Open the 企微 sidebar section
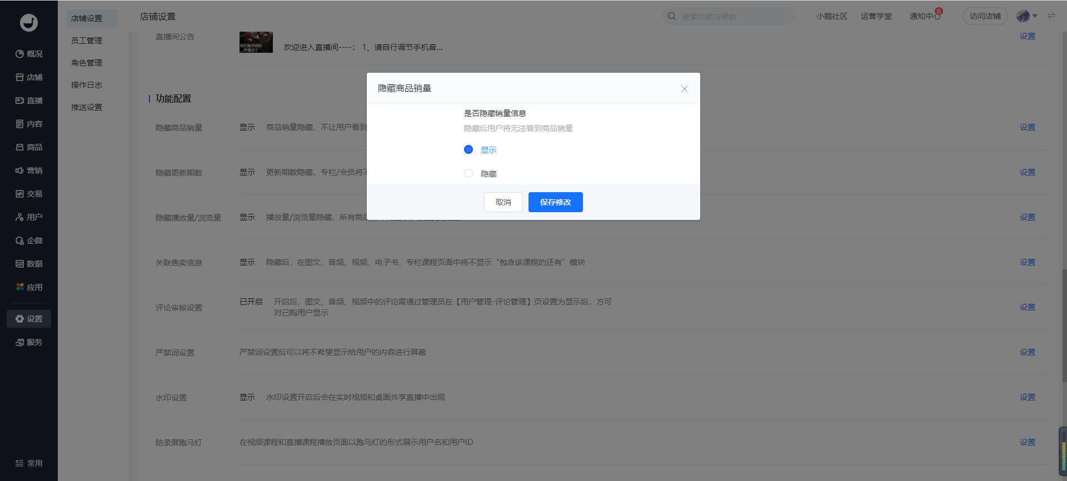The height and width of the screenshot is (481, 1067). (29, 240)
